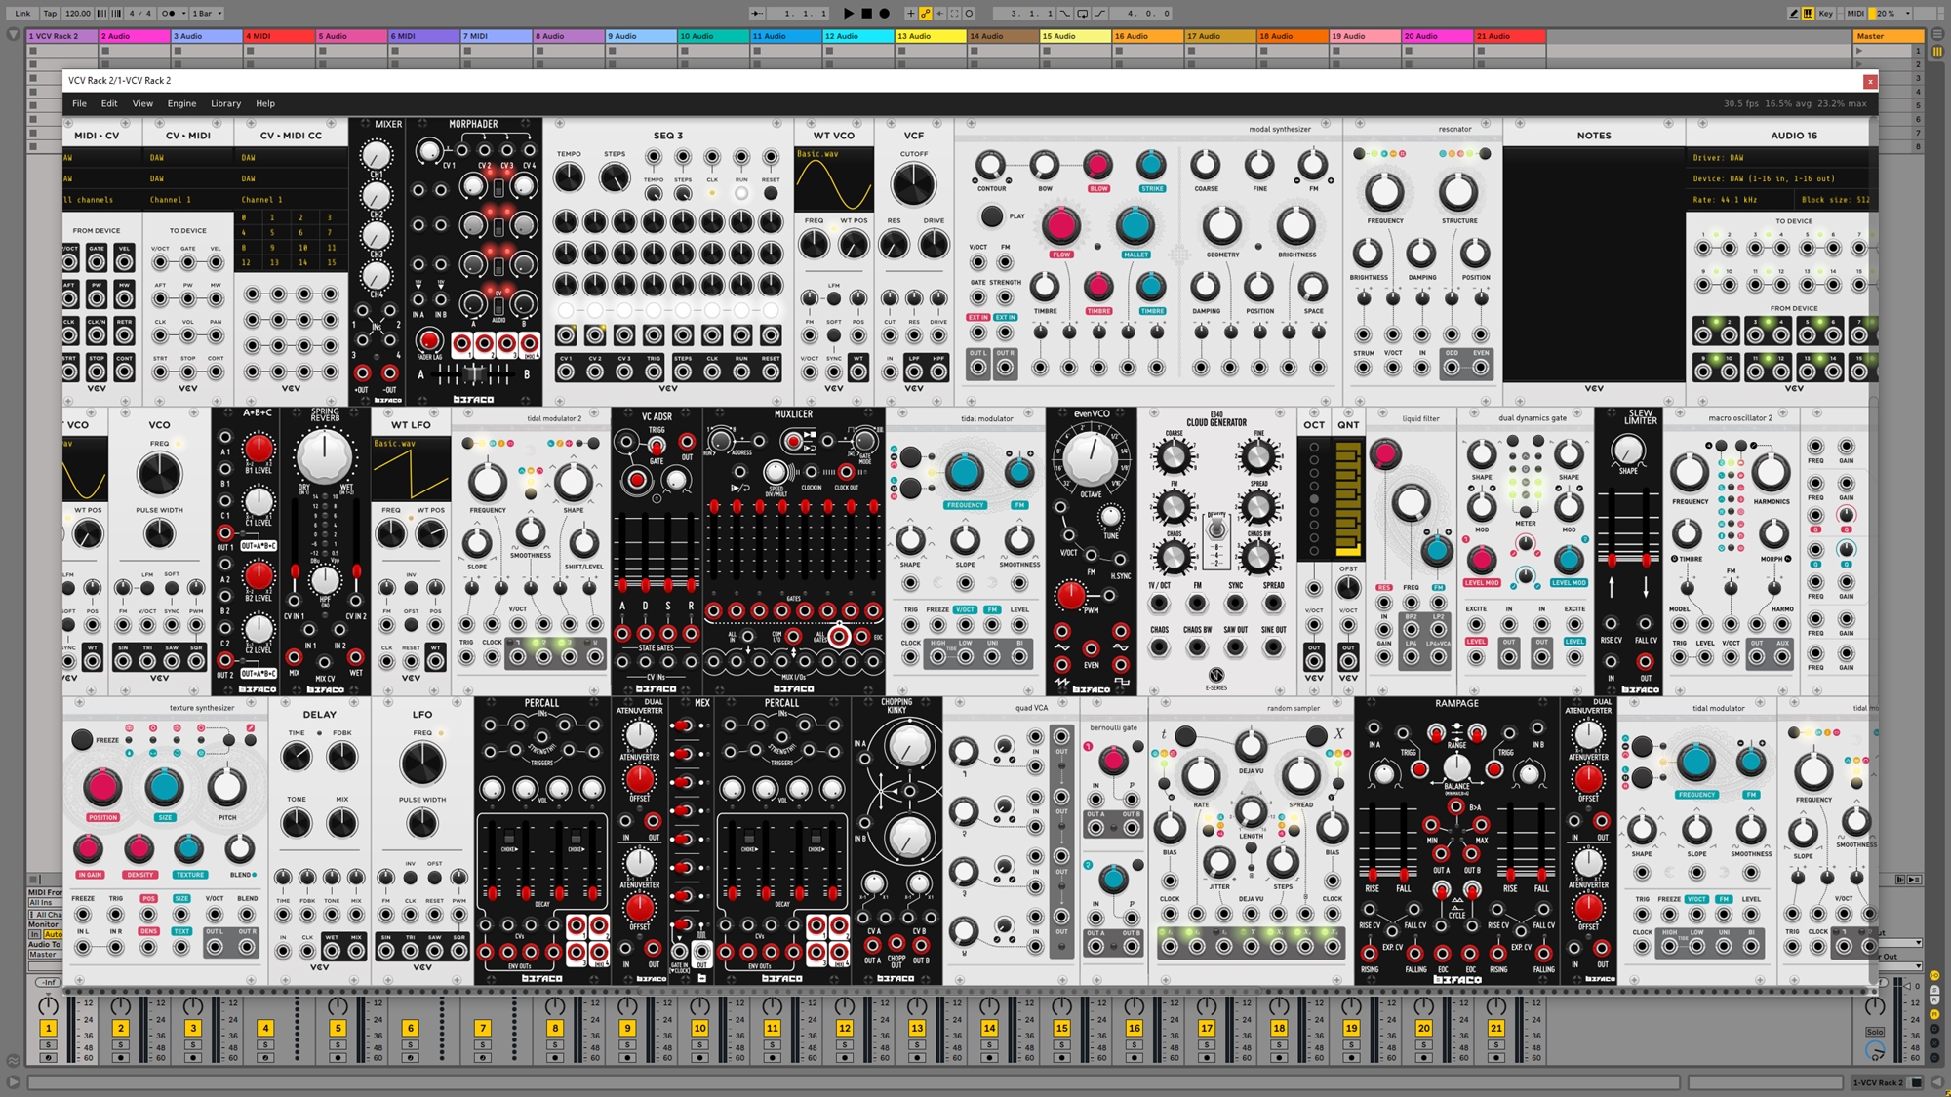Click the loop switch icon
Viewport: 1951px width, 1097px height.
(x=1082, y=14)
